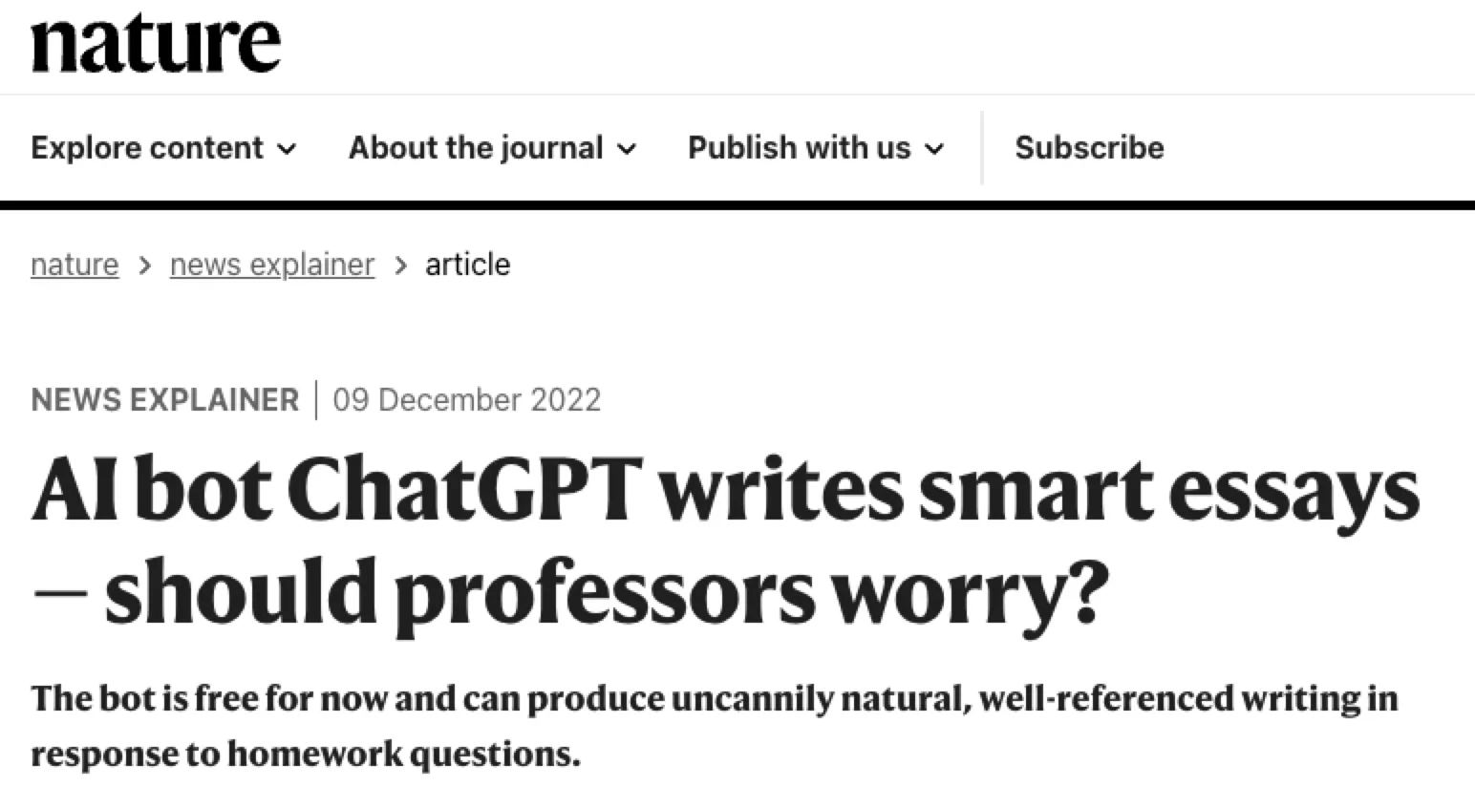Screen dimensions: 1475x808
Task: Open the About the journal menu
Action: (476, 148)
